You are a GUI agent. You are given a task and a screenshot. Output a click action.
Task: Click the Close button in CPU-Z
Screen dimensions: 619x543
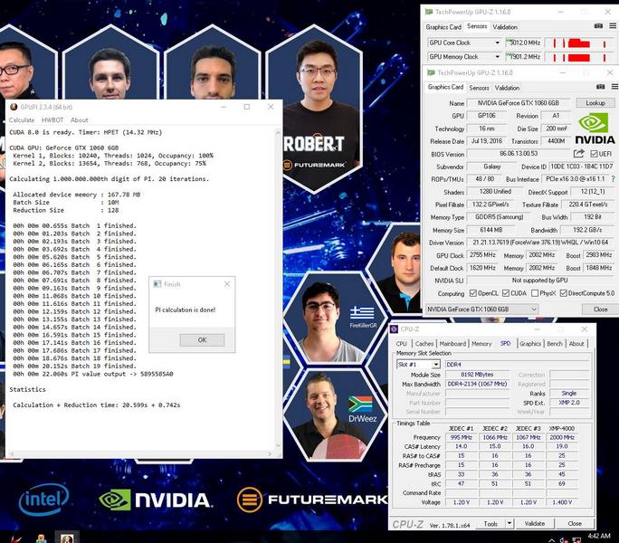coord(575,523)
